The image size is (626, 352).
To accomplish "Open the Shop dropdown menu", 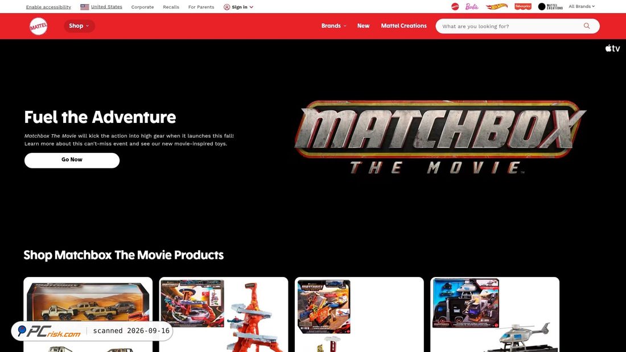I will point(79,26).
